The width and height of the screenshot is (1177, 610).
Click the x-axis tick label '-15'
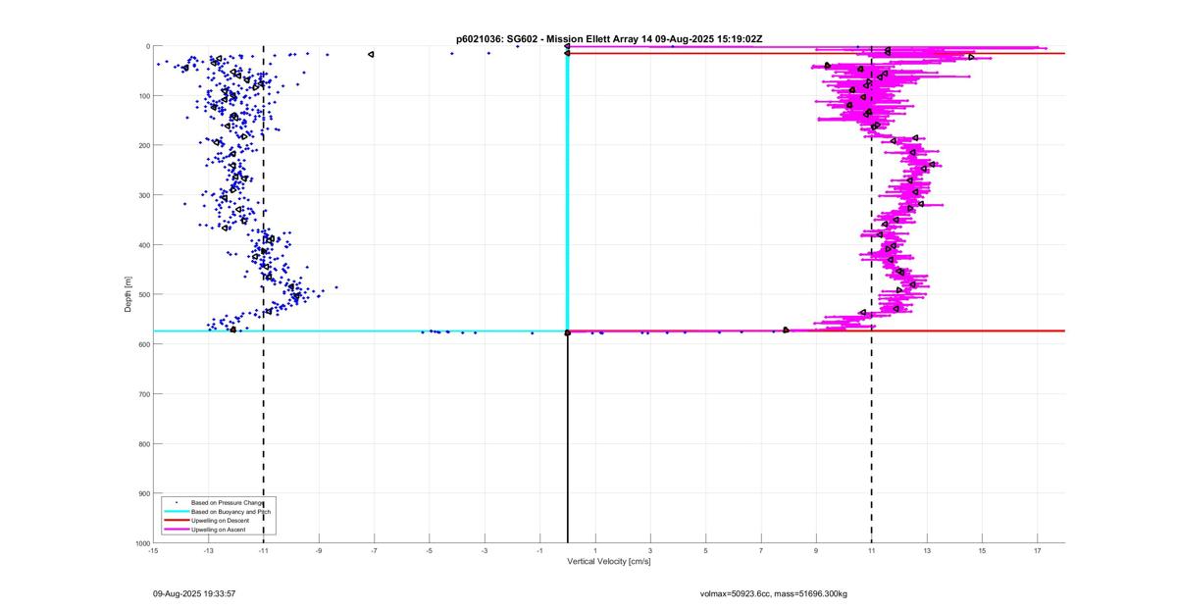coord(153,551)
